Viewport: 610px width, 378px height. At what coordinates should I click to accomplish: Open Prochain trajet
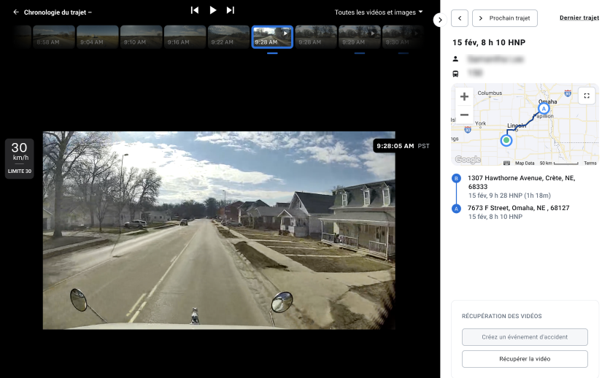pyautogui.click(x=505, y=18)
